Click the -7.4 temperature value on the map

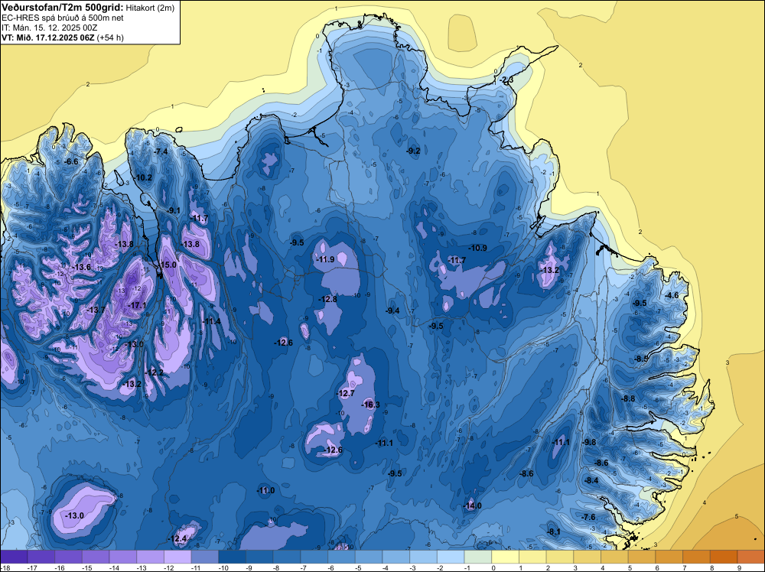click(161, 151)
